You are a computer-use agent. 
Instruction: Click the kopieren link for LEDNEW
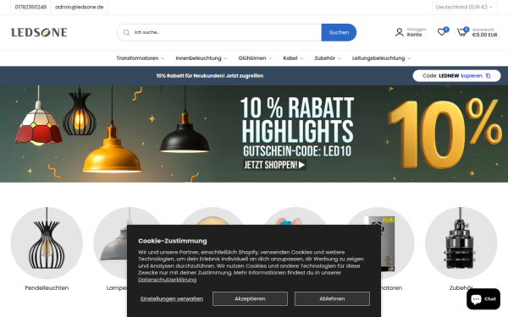[x=472, y=76]
